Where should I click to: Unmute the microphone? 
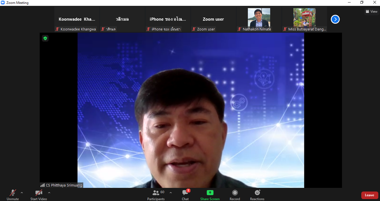pos(13,195)
